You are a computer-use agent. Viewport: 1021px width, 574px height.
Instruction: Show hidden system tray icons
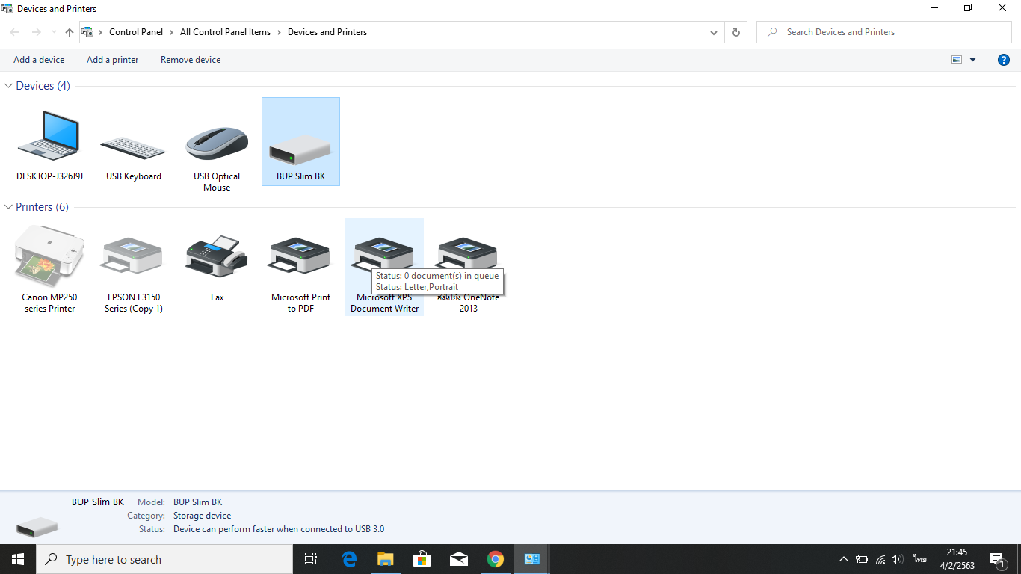(x=844, y=559)
